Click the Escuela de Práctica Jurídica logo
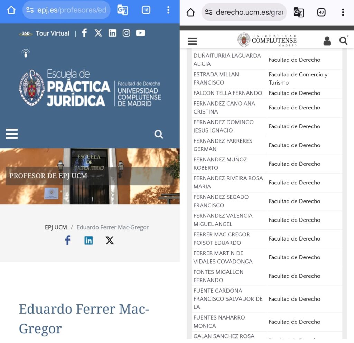This screenshot has height=343, width=354. click(90, 88)
